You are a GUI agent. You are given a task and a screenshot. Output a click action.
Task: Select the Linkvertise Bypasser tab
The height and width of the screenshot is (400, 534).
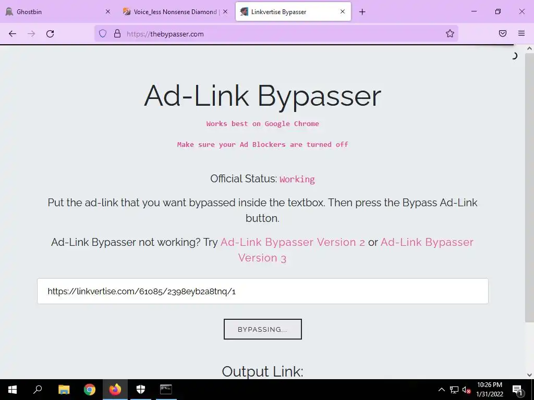click(293, 11)
